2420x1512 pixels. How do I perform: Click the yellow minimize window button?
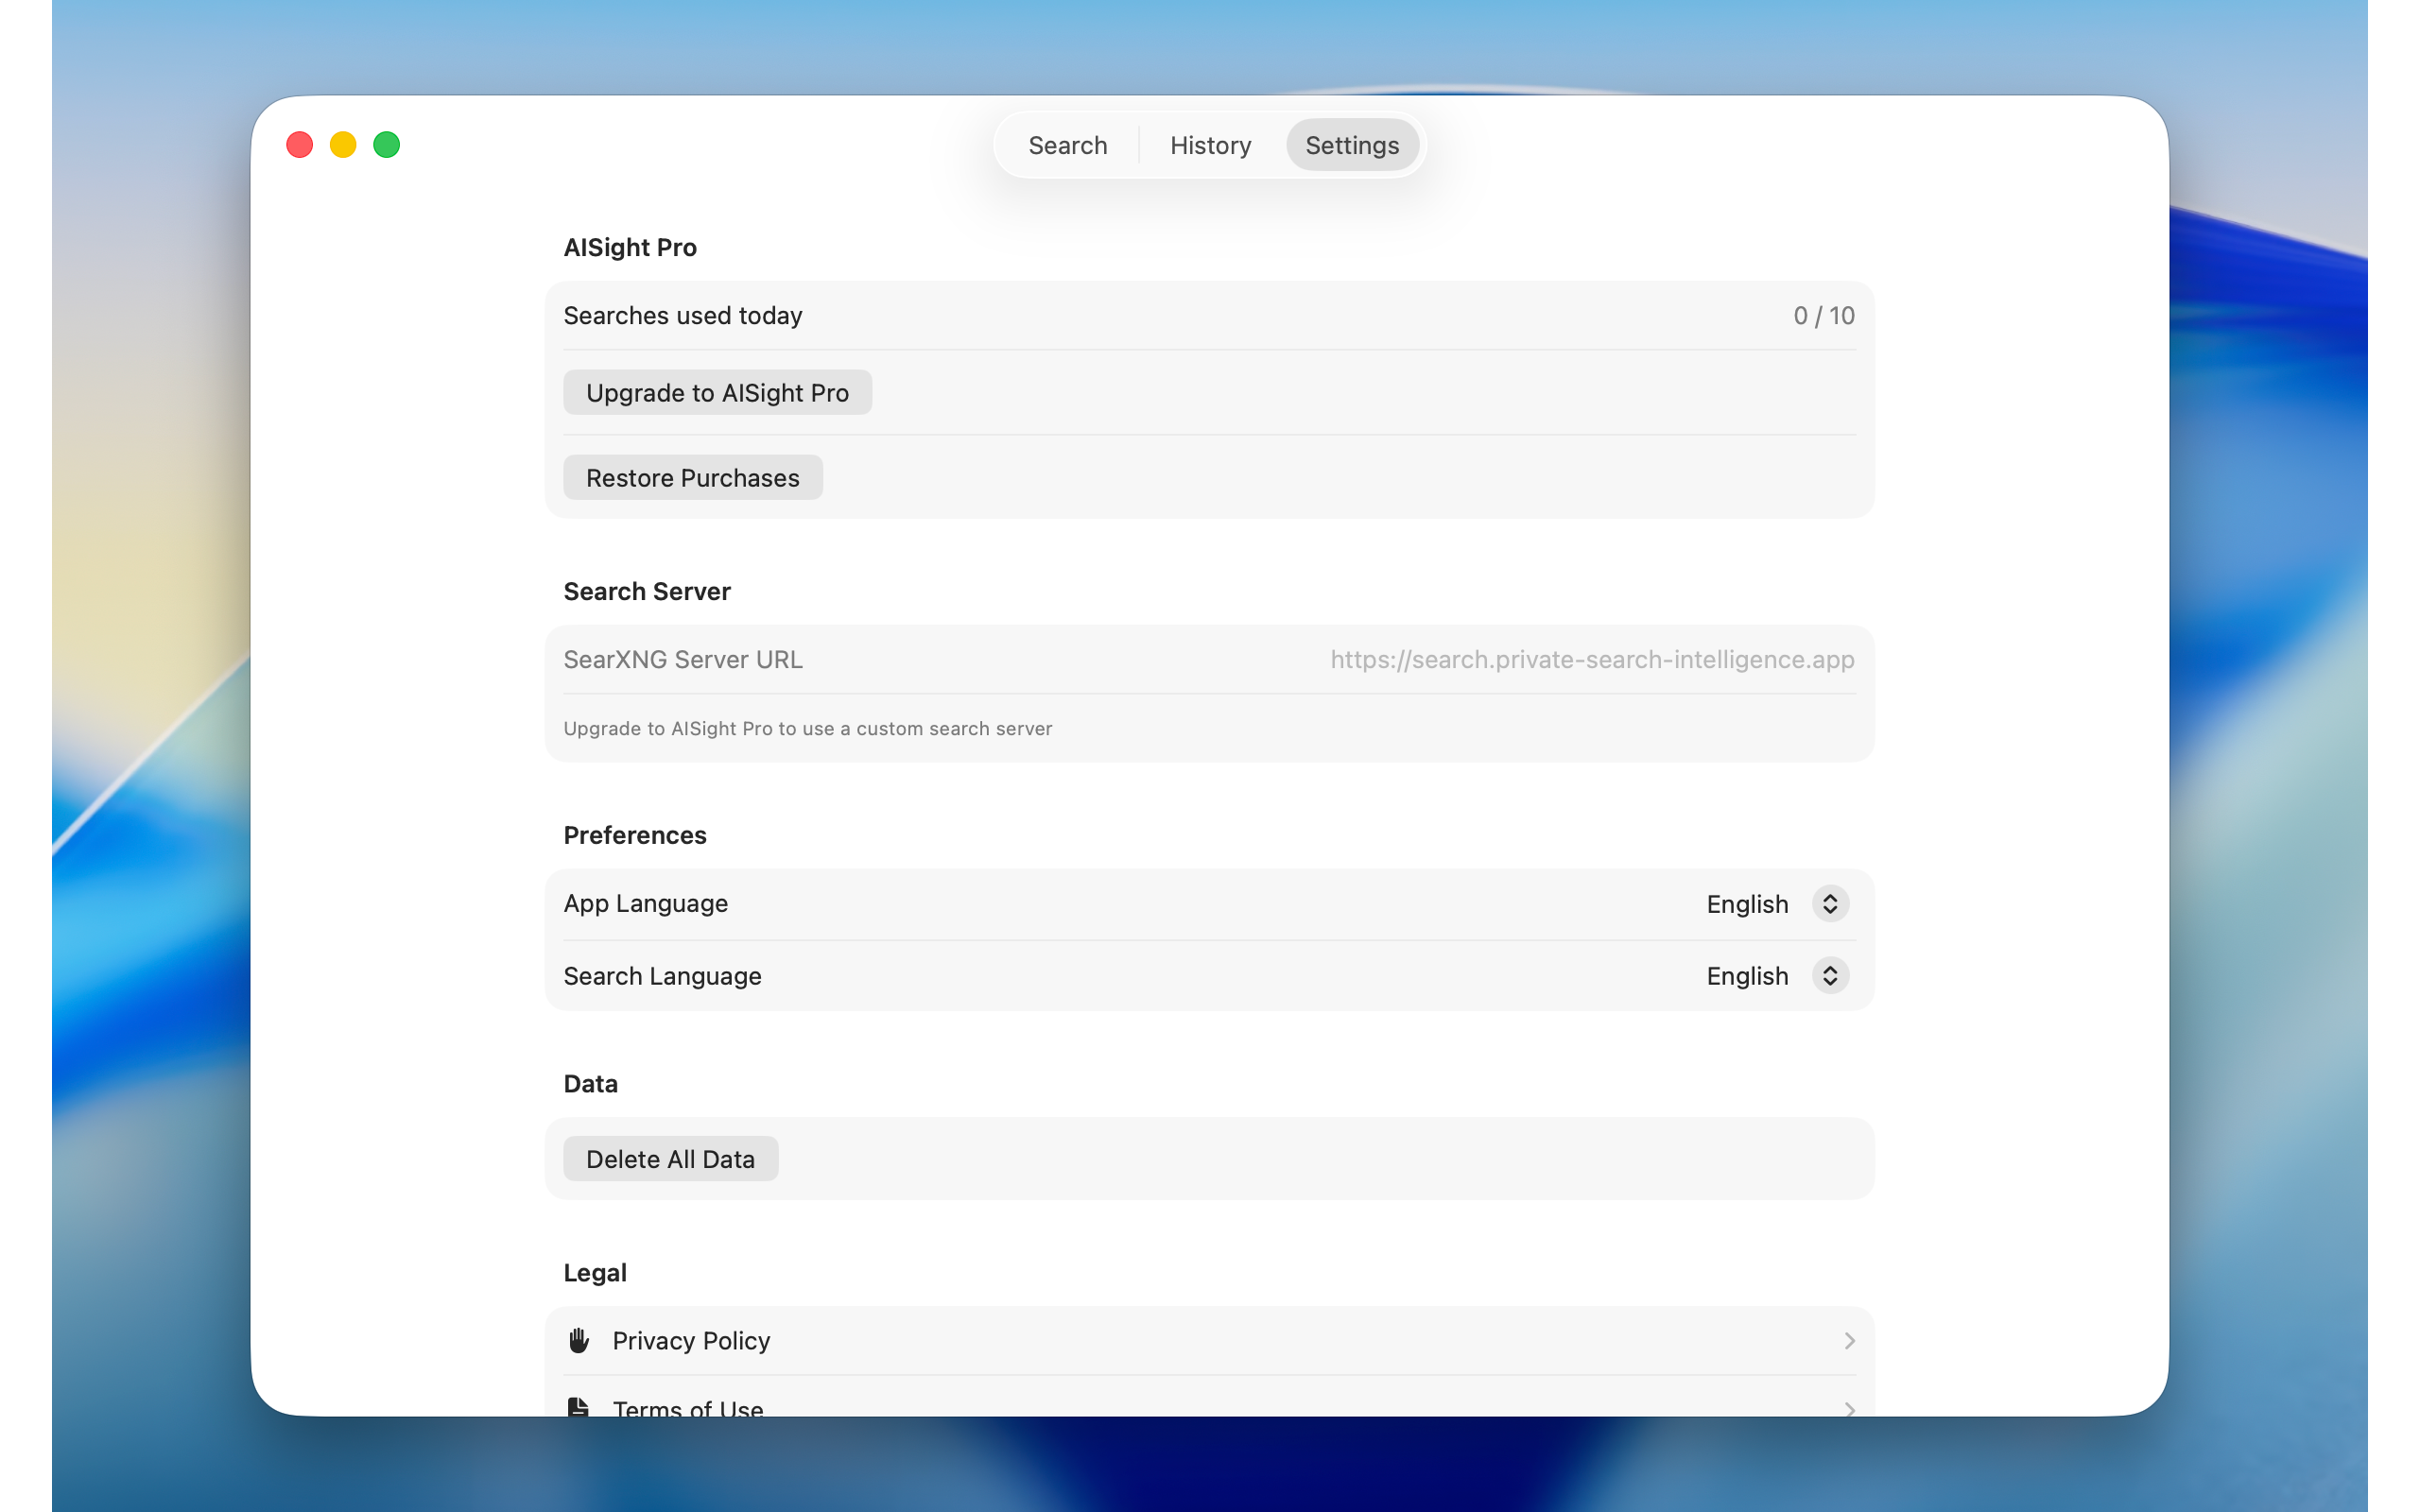pos(343,145)
